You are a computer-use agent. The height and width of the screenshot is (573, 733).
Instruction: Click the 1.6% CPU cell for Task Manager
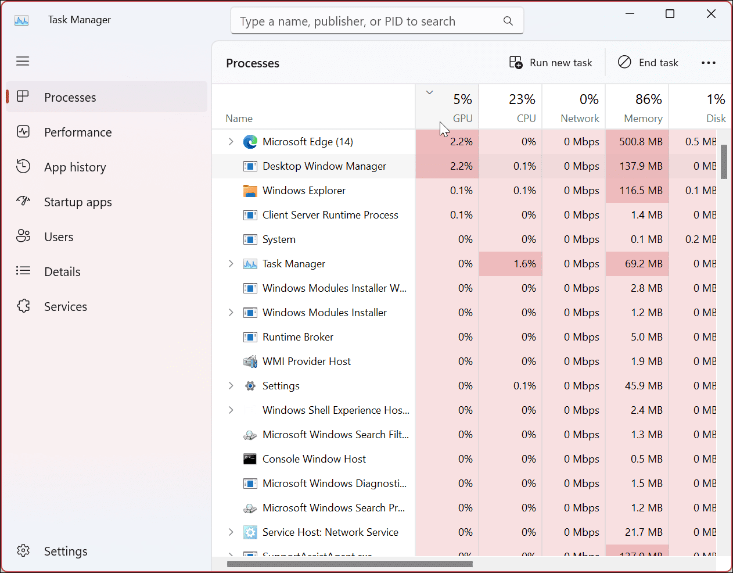click(x=511, y=264)
